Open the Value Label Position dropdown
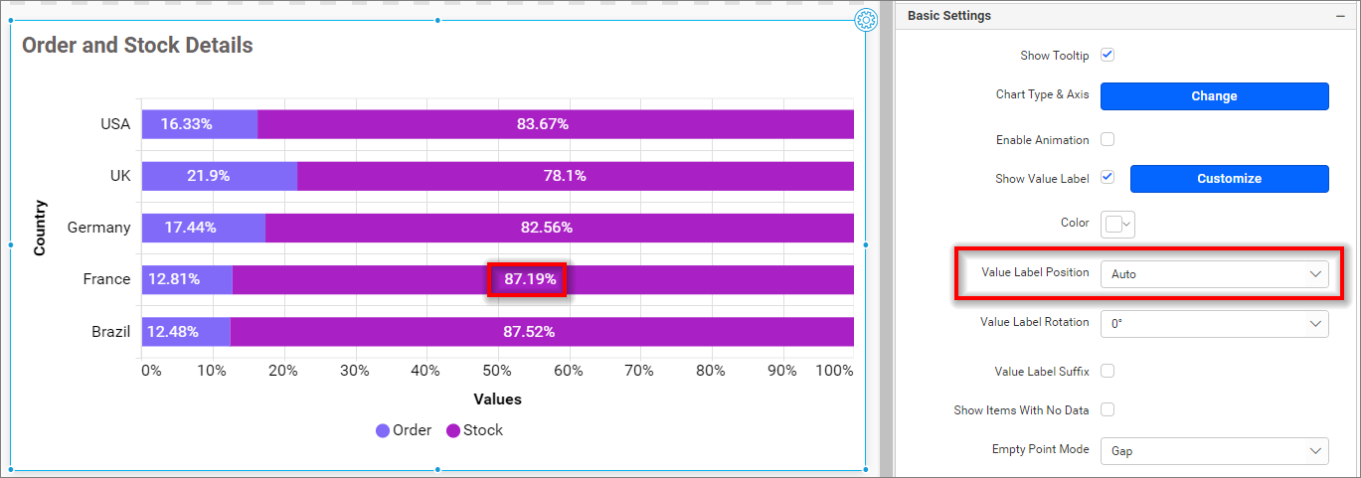The height and width of the screenshot is (478, 1361). pos(1214,273)
